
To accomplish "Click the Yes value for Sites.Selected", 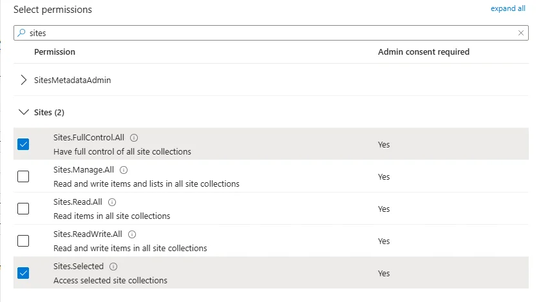I will click(384, 274).
